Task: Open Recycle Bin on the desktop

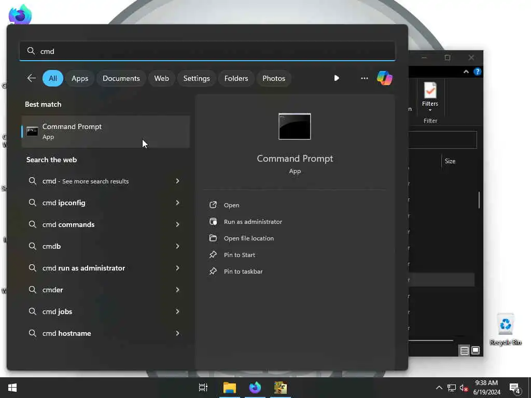Action: pos(505,329)
